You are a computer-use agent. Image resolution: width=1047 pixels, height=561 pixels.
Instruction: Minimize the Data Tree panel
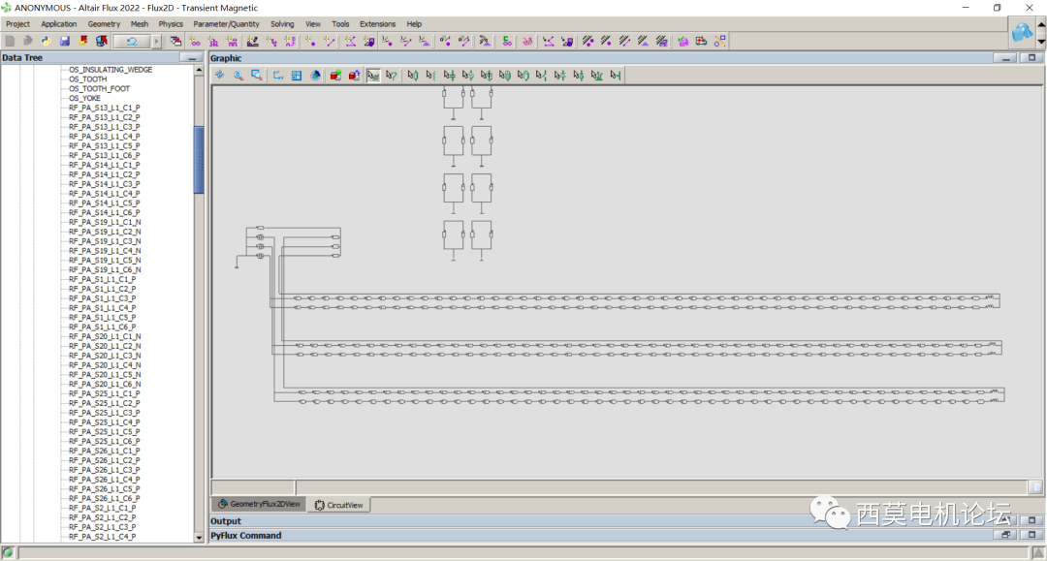click(x=192, y=58)
